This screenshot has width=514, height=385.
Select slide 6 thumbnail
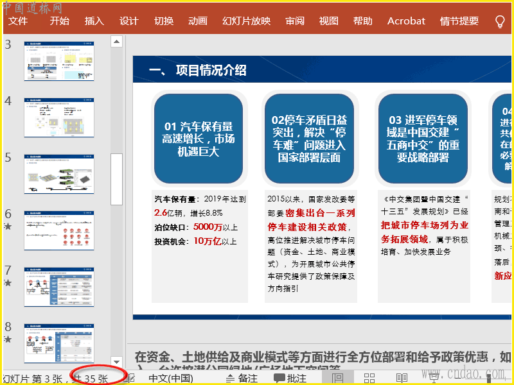click(x=59, y=230)
